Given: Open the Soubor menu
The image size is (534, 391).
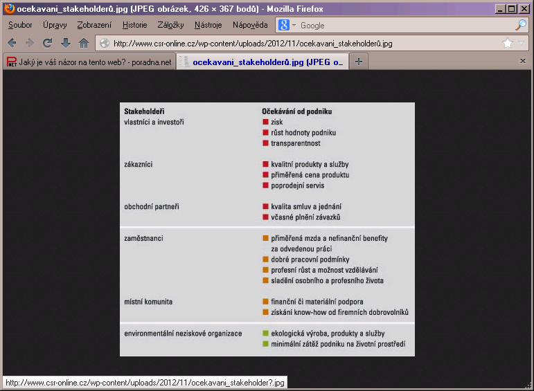Looking at the screenshot, I should [20, 25].
